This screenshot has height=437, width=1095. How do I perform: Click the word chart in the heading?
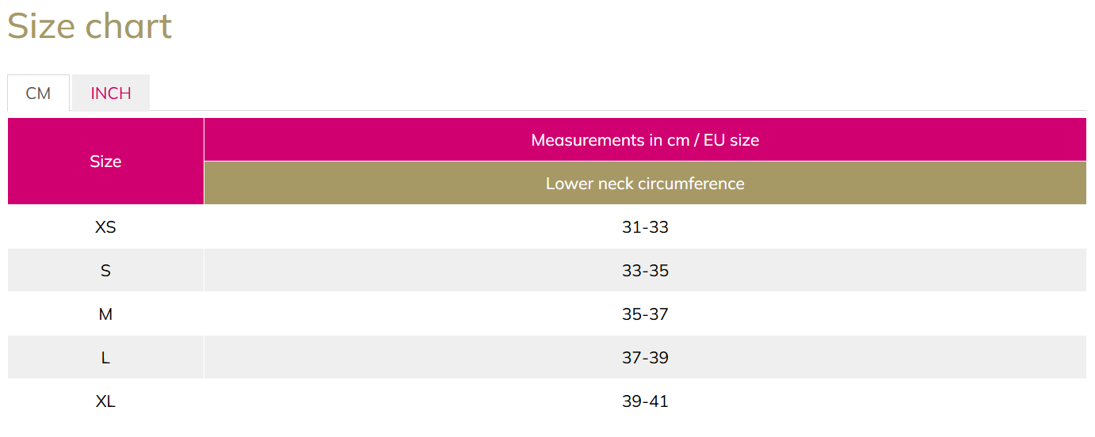(x=128, y=26)
